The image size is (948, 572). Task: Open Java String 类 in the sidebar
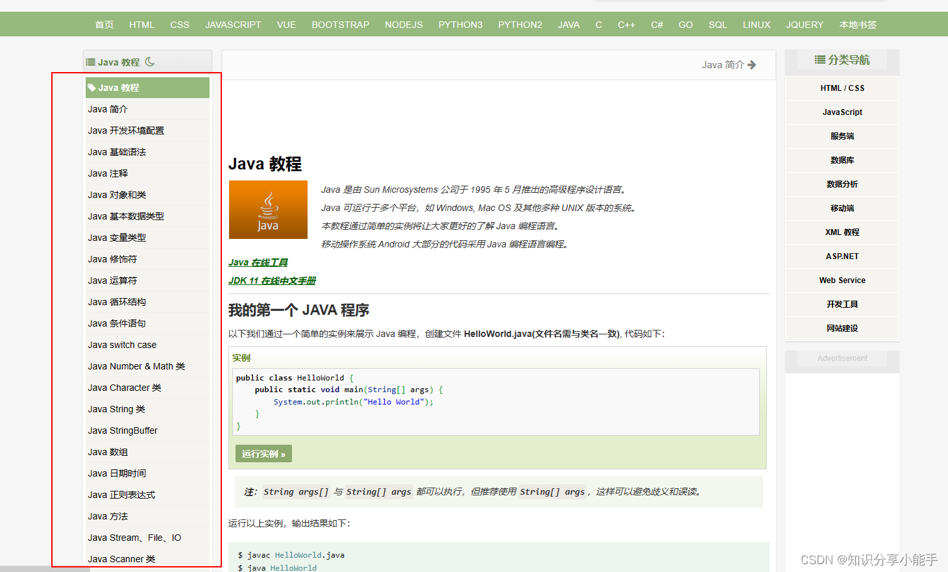147,409
